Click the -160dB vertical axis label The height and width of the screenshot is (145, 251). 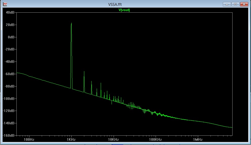pos(9,135)
